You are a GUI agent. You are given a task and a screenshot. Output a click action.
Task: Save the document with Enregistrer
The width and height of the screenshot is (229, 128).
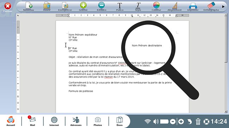[x=65, y=7]
